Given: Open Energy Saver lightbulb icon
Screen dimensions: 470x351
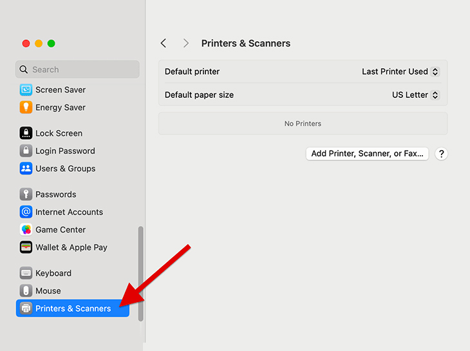Looking at the screenshot, I should [x=26, y=108].
